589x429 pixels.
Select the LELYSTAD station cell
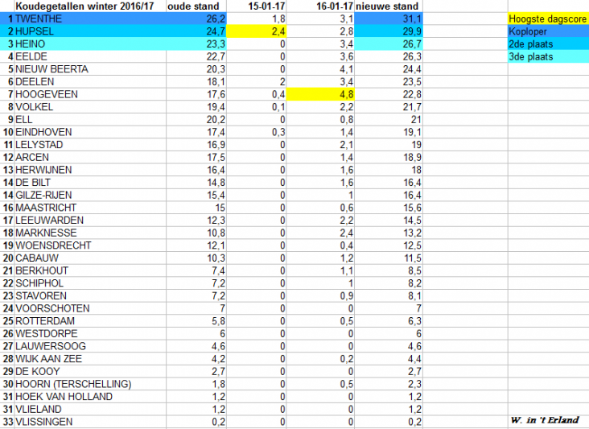pos(90,145)
